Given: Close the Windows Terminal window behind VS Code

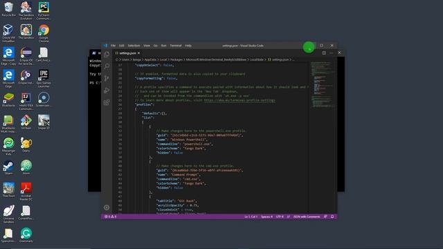Looking at the screenshot, I should coord(339,53).
